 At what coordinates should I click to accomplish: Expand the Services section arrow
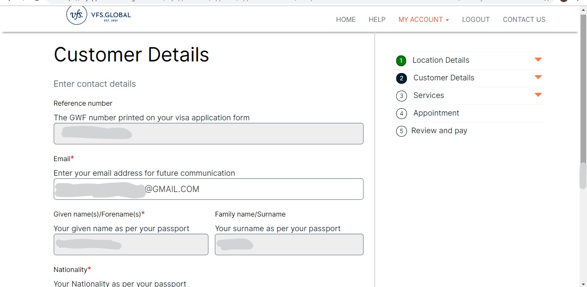click(x=538, y=95)
